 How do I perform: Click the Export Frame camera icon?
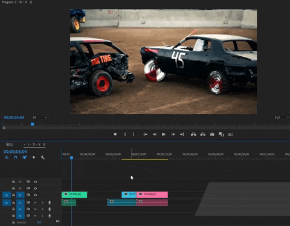pyautogui.click(x=212, y=134)
